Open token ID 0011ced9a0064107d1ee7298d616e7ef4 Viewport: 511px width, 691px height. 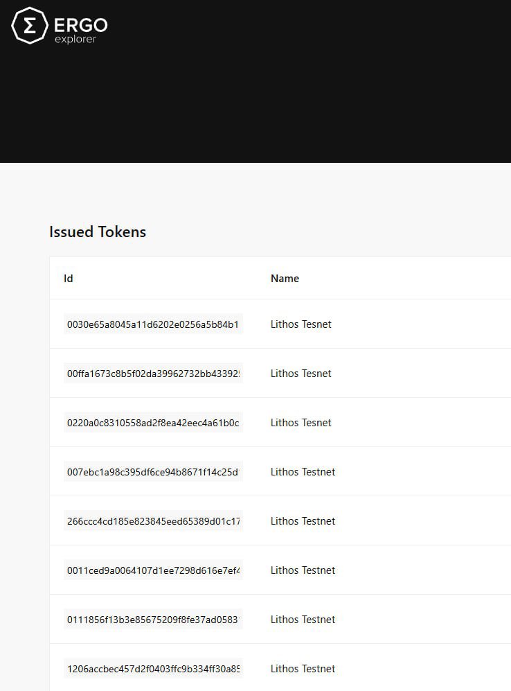pyautogui.click(x=153, y=570)
